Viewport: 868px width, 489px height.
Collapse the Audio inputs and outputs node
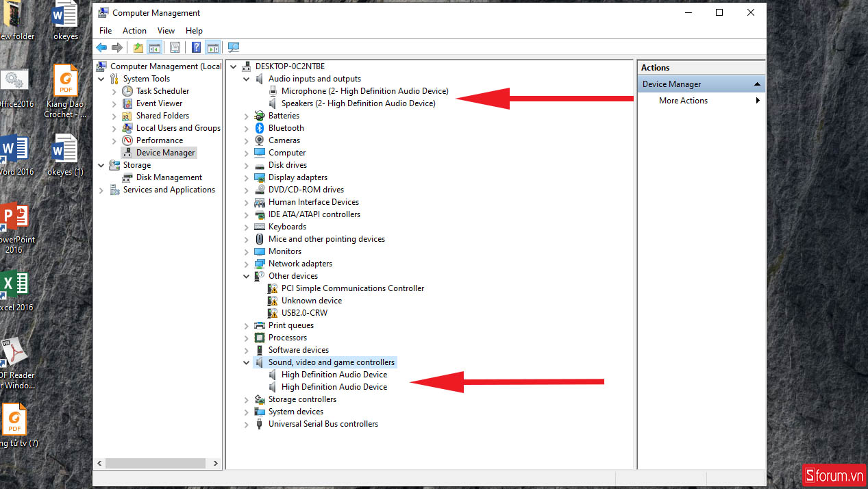click(247, 79)
